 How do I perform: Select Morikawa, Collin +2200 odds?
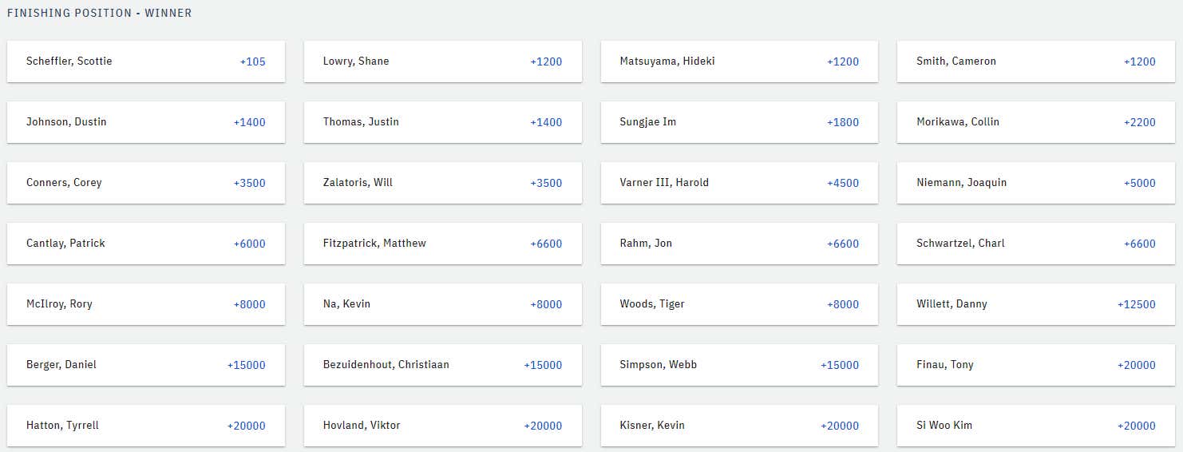[x=1036, y=122]
